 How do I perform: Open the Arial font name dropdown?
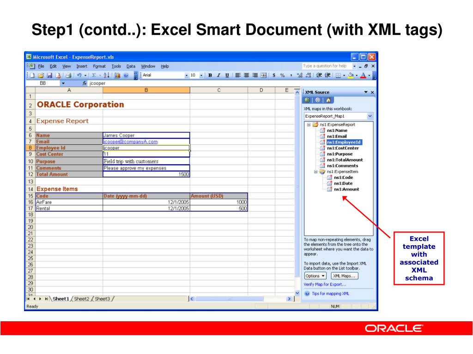tap(187, 76)
